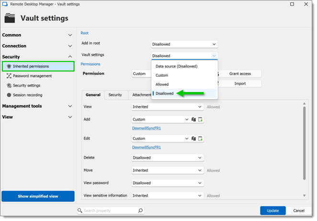Open the Move permission dropdown

(168, 170)
